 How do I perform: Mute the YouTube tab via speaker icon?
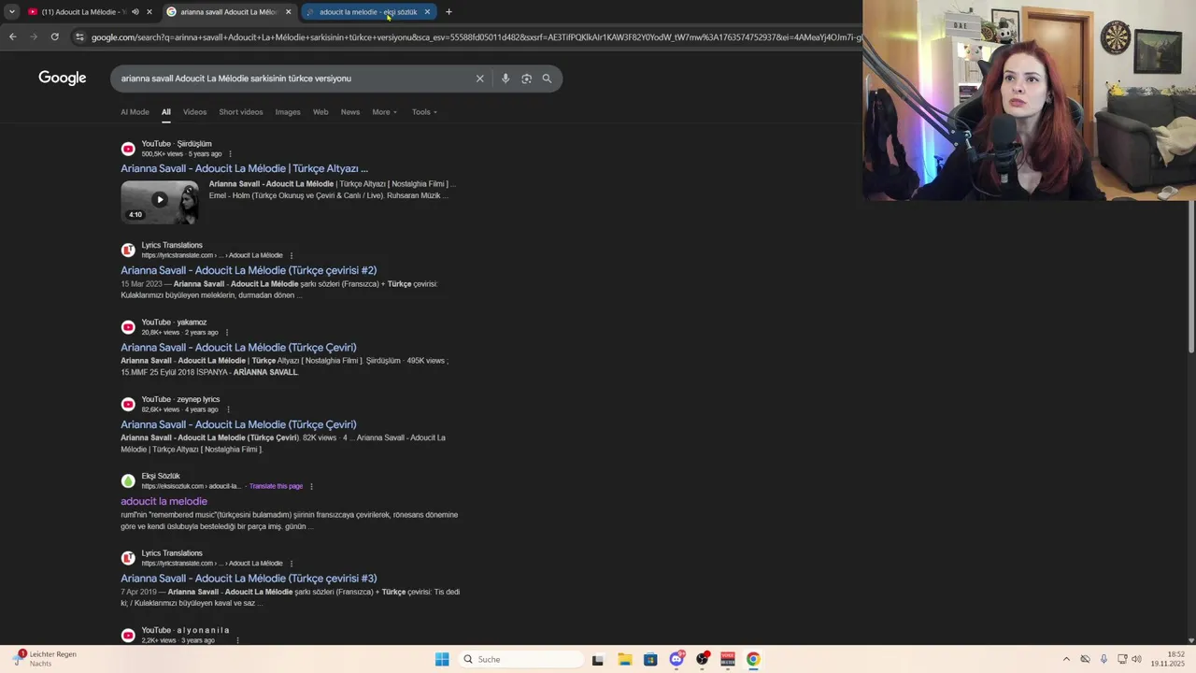[x=135, y=12]
